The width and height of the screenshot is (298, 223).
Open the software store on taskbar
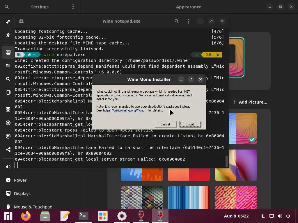tap(103, 216)
